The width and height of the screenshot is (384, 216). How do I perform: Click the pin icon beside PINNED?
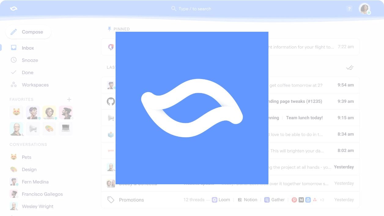[x=109, y=29]
